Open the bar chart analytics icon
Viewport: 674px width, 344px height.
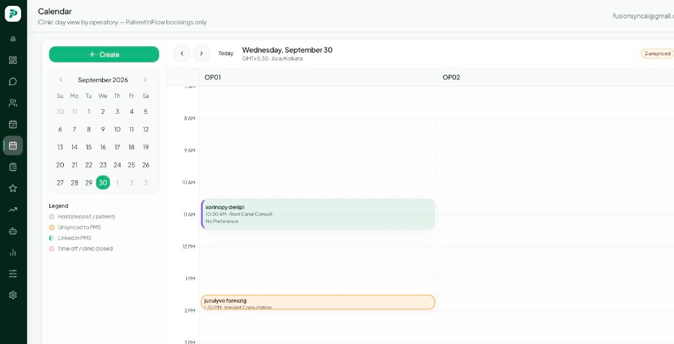13,253
